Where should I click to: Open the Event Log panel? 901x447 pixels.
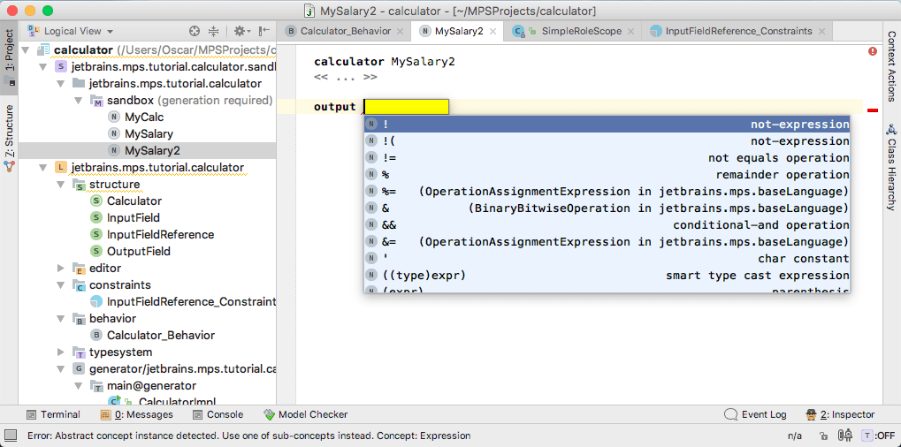click(755, 414)
